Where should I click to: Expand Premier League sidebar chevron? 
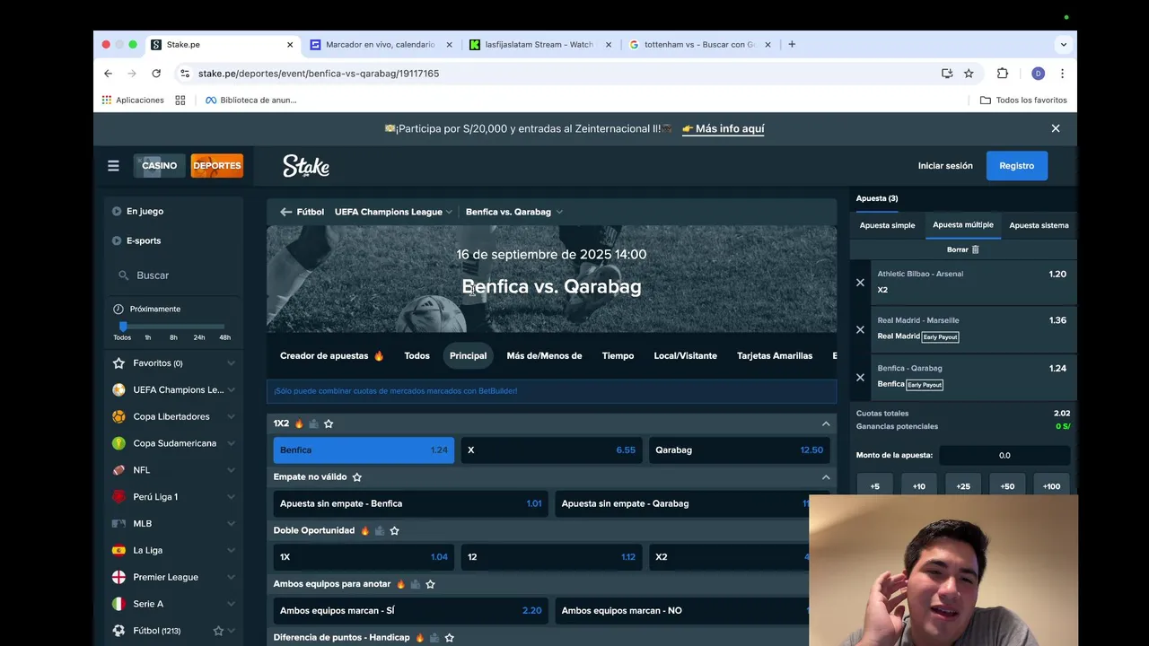tap(231, 578)
